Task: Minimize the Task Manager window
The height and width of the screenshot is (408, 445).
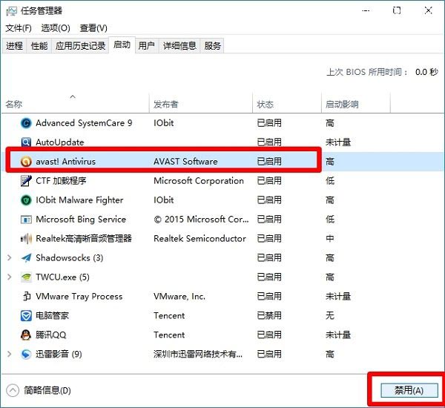Action: (x=366, y=11)
